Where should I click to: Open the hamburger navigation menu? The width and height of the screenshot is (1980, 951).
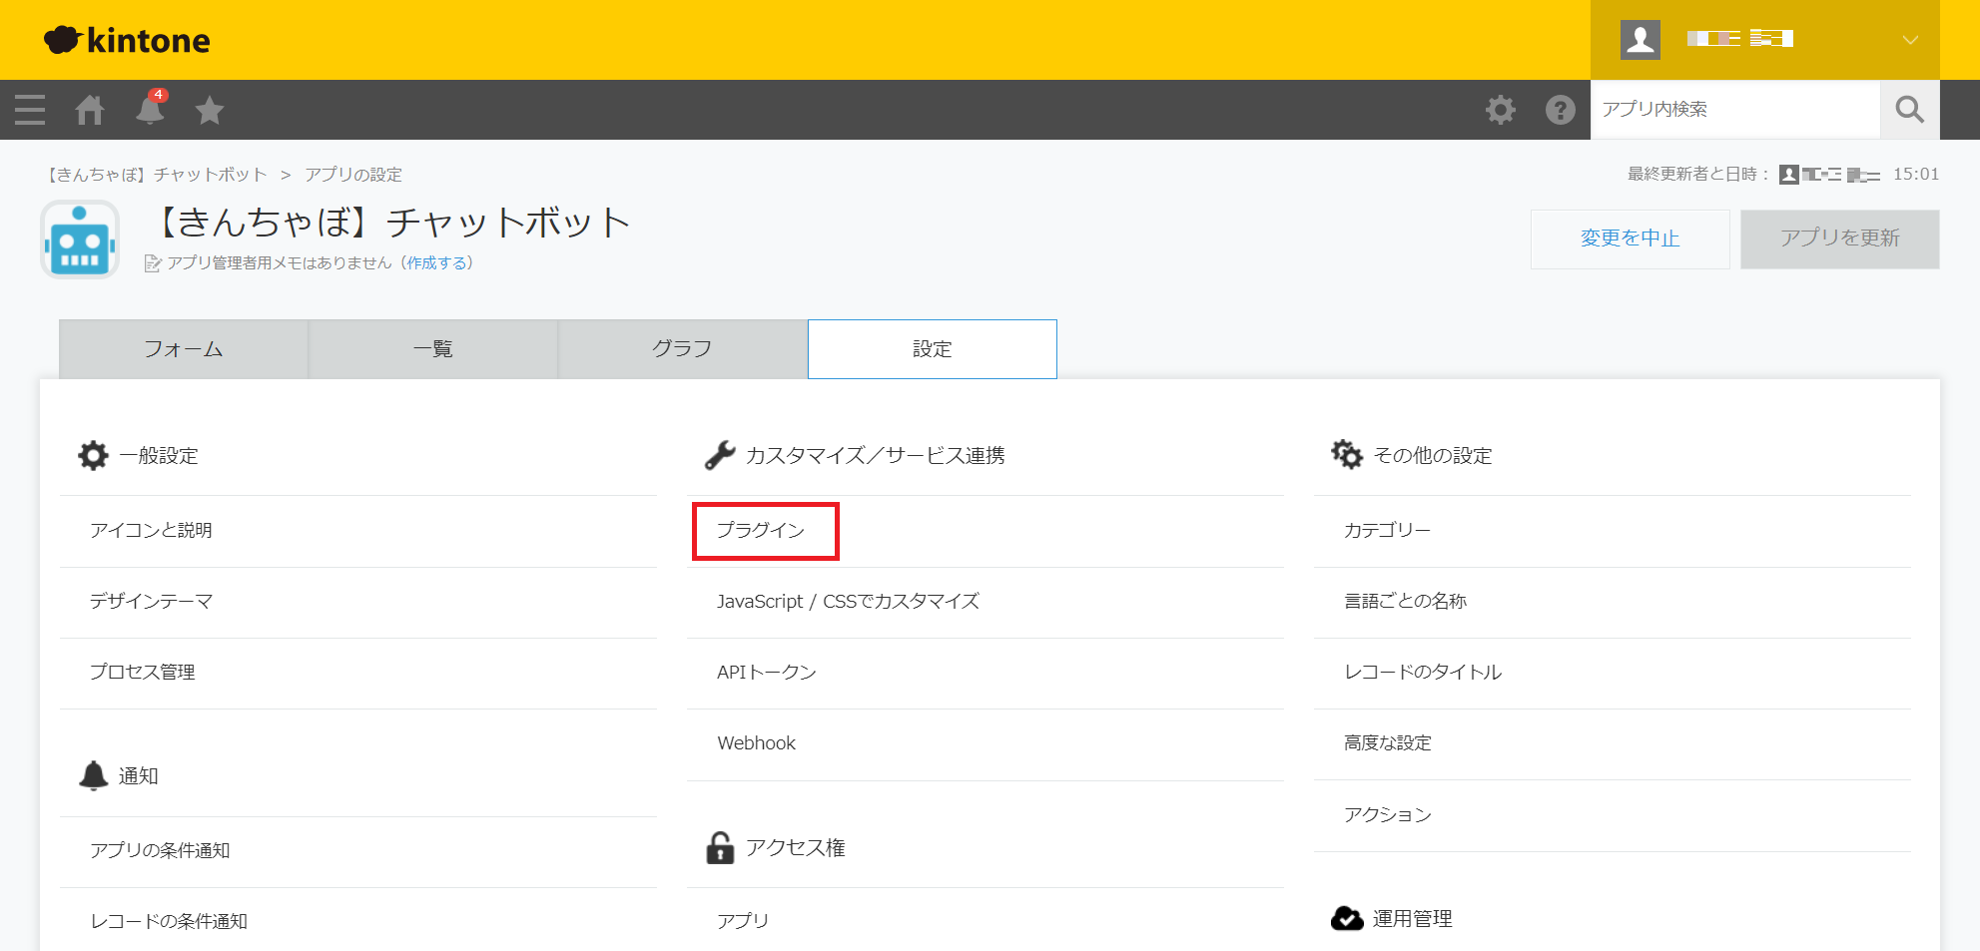click(x=30, y=110)
